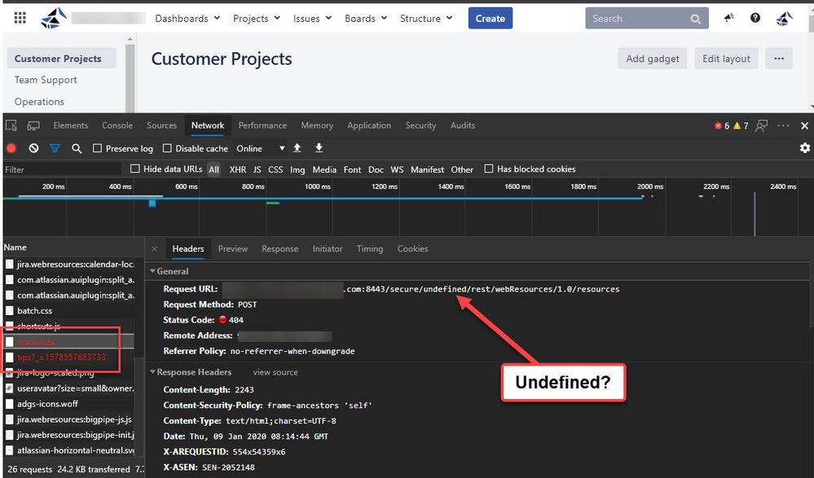
Task: Show the 7 console warnings
Action: tap(741, 125)
